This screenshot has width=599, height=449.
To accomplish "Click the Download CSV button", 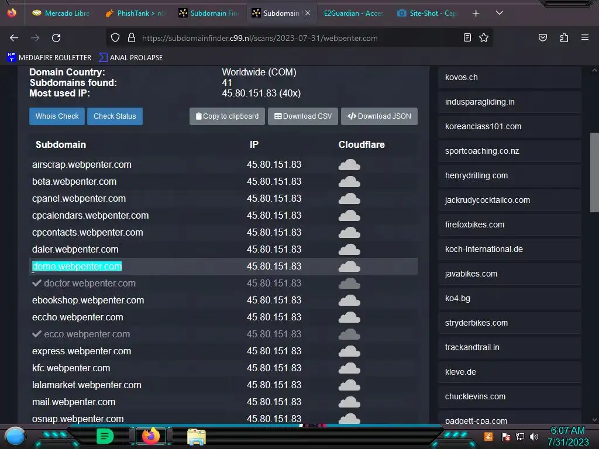I will coord(303,116).
